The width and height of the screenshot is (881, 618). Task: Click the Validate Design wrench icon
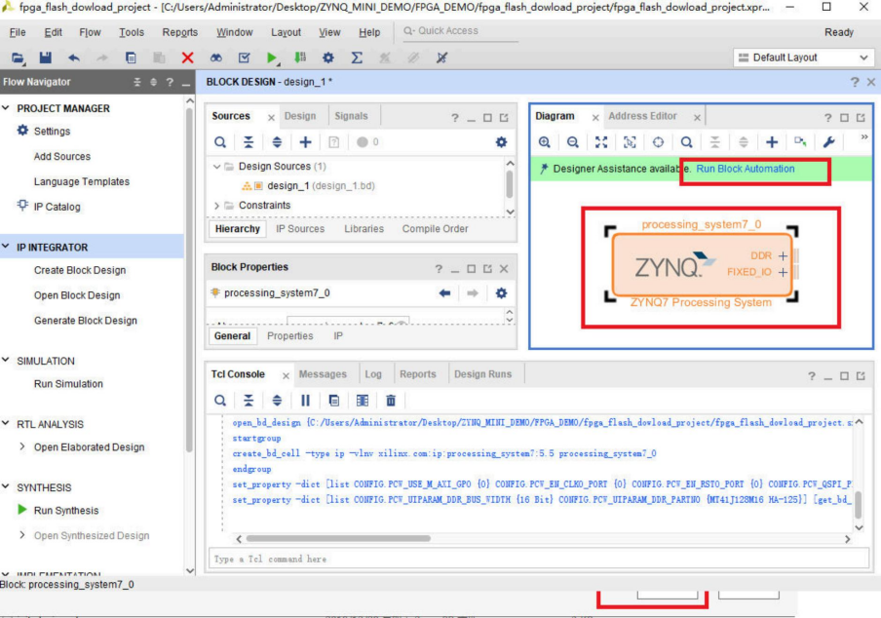pos(829,142)
